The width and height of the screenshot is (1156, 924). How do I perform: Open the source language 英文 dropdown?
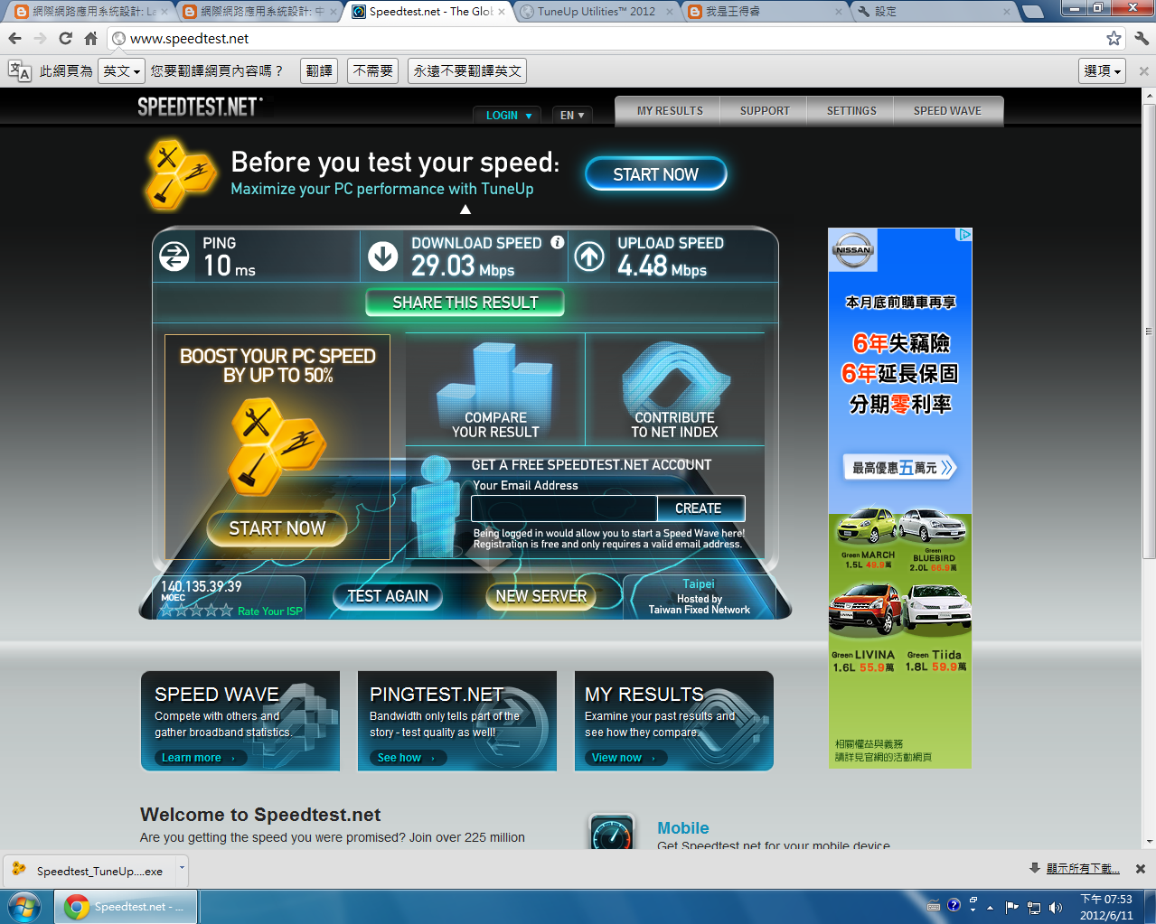point(121,71)
